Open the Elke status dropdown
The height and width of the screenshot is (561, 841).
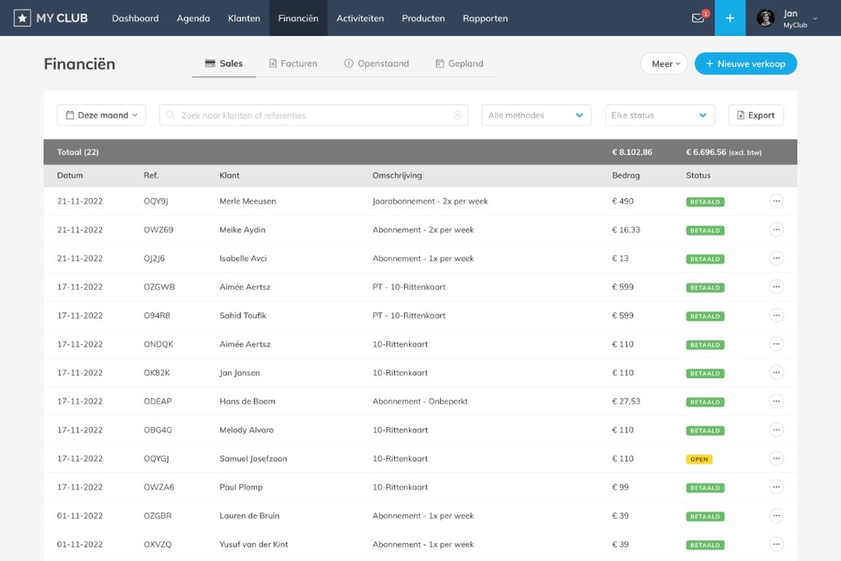click(659, 115)
